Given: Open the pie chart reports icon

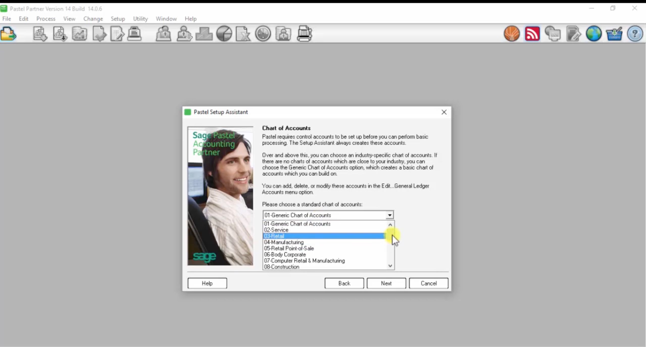Looking at the screenshot, I should point(224,34).
